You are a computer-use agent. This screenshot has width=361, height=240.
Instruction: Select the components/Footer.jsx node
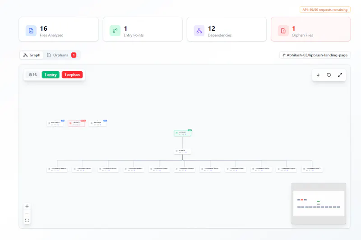coord(287,169)
